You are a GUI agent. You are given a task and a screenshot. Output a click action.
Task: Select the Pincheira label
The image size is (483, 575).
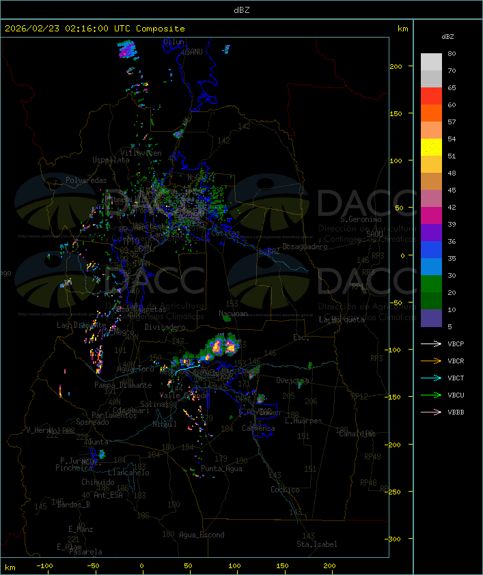click(74, 468)
